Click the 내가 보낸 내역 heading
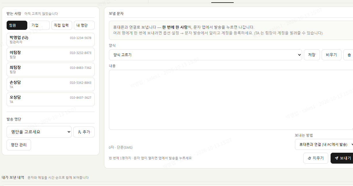 13,177
